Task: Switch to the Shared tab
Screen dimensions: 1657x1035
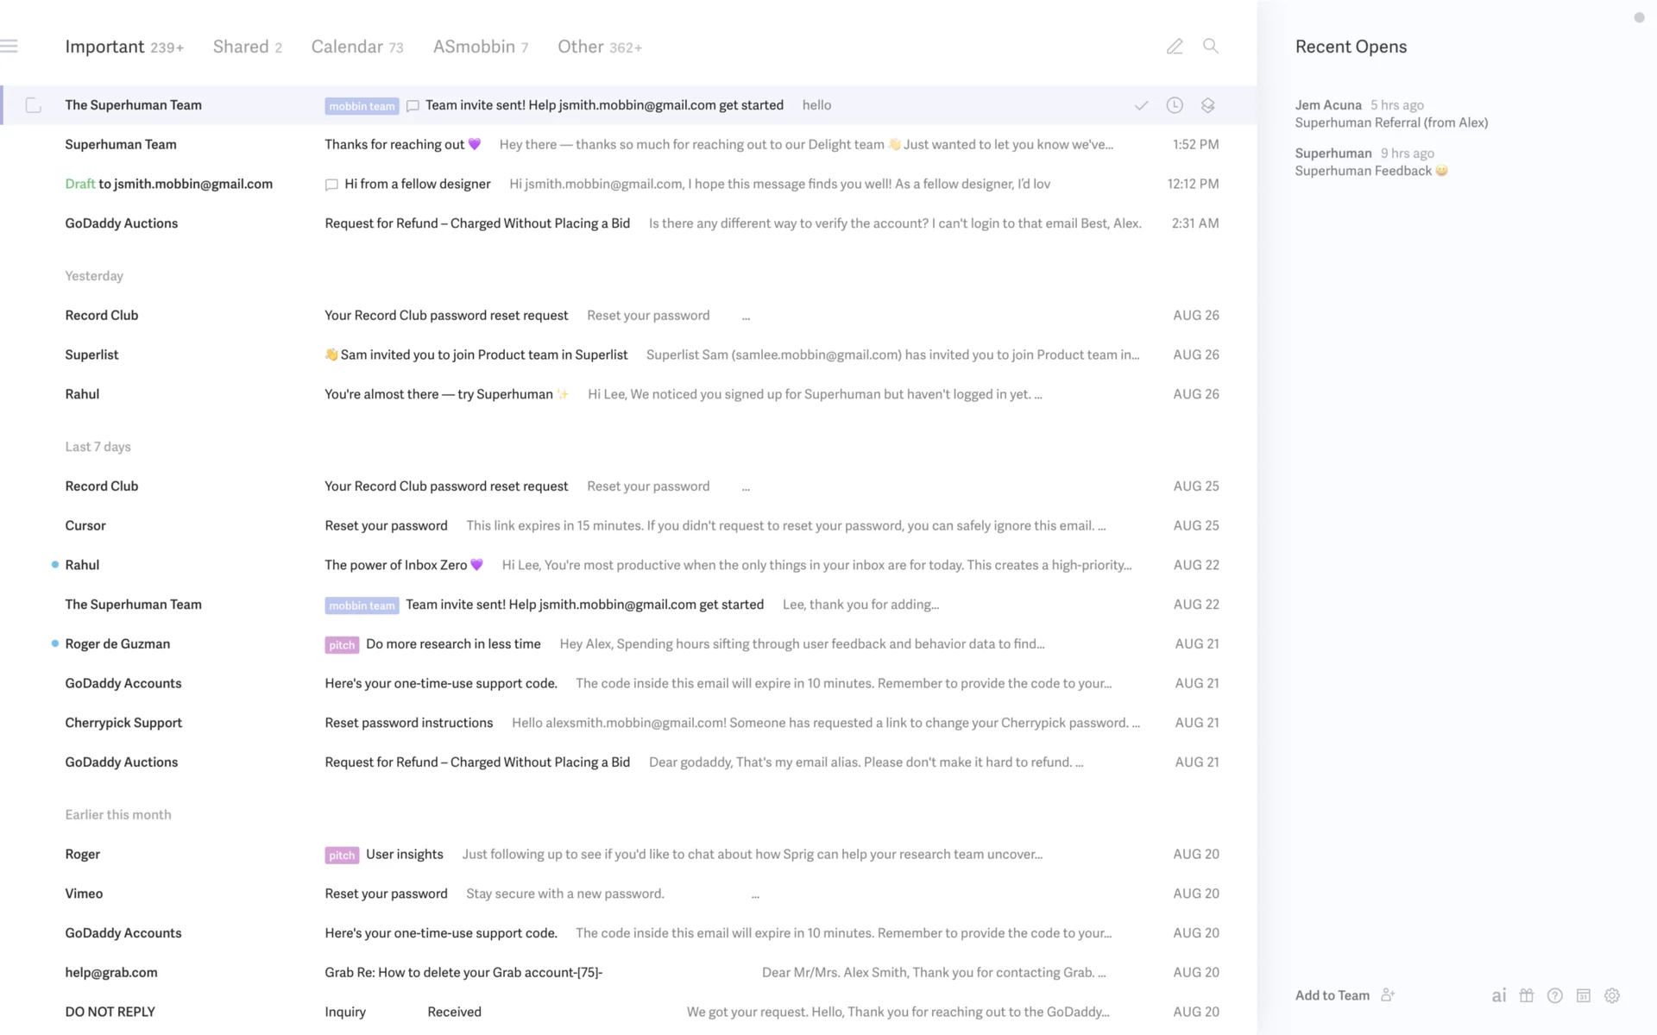Action: pos(247,47)
